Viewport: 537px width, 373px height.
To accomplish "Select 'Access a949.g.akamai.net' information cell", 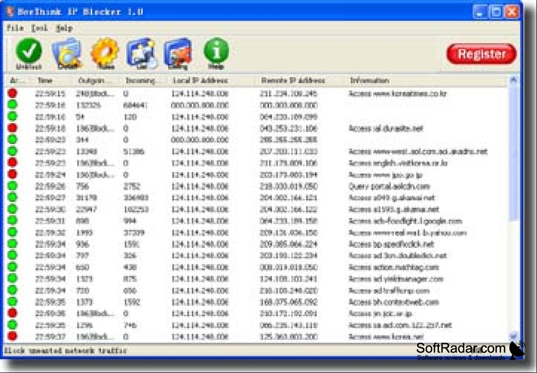I will point(392,198).
